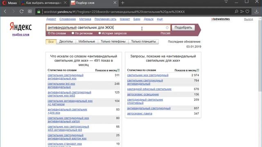Viewport: 262px width, 147px height.
Task: Click the '311' impressions value
Action: pyautogui.click(x=117, y=75)
